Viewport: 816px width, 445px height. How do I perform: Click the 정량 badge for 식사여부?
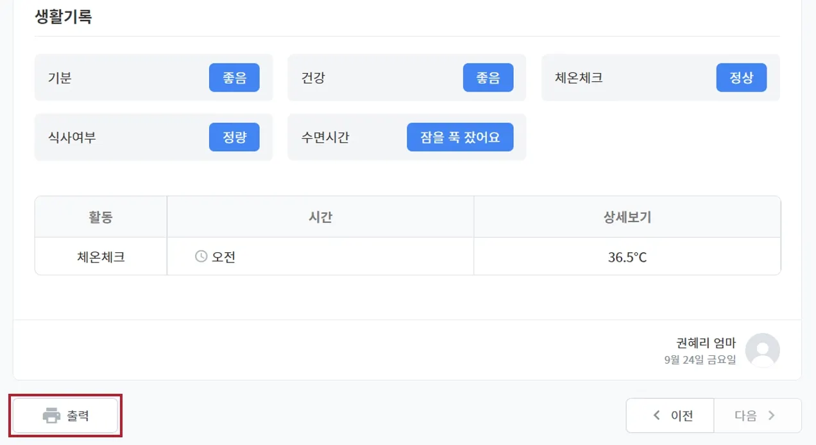(234, 137)
